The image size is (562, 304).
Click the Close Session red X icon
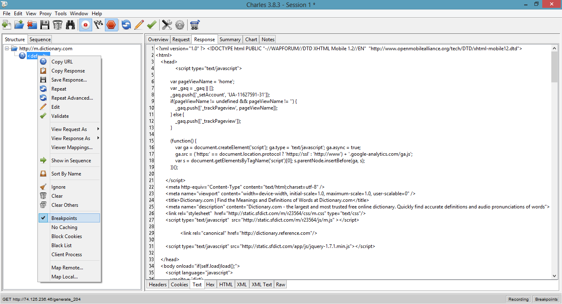32,25
